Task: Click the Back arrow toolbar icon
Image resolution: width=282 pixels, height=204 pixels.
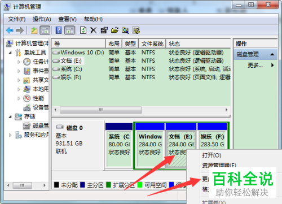Action: tap(10, 31)
